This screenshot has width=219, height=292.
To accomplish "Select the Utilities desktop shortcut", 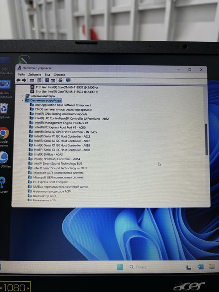I will 5,160.
